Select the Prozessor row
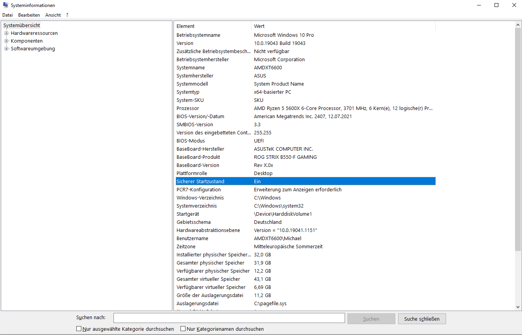This screenshot has height=335, width=522. pyautogui.click(x=306, y=108)
